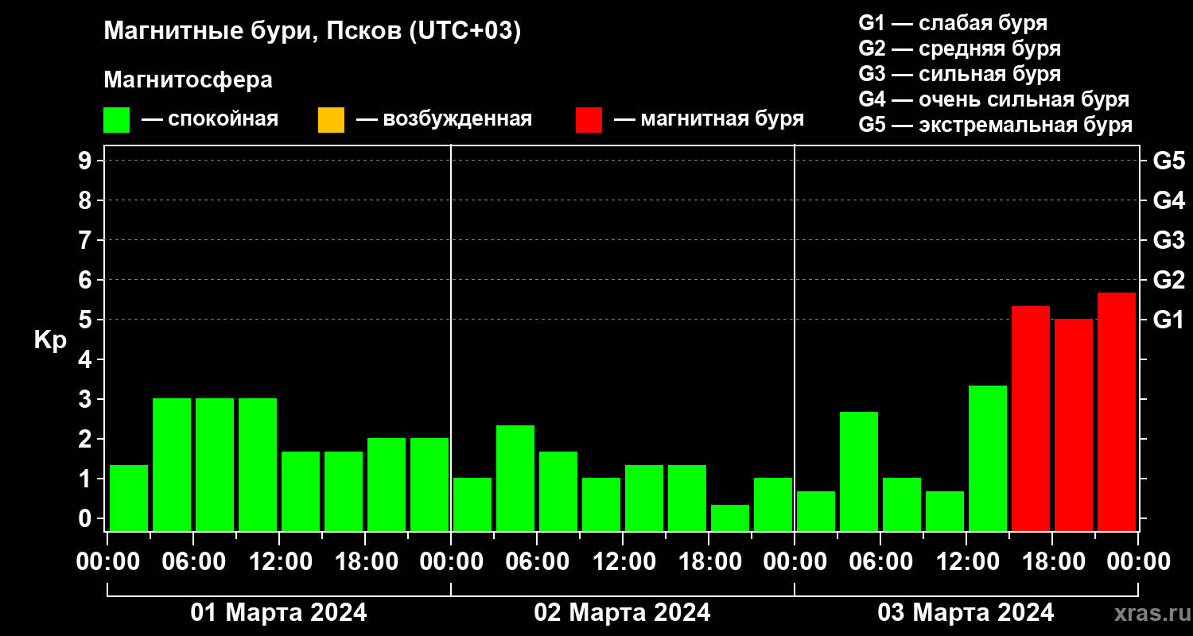Click the shortest green bar on 02 Марта

point(730,518)
